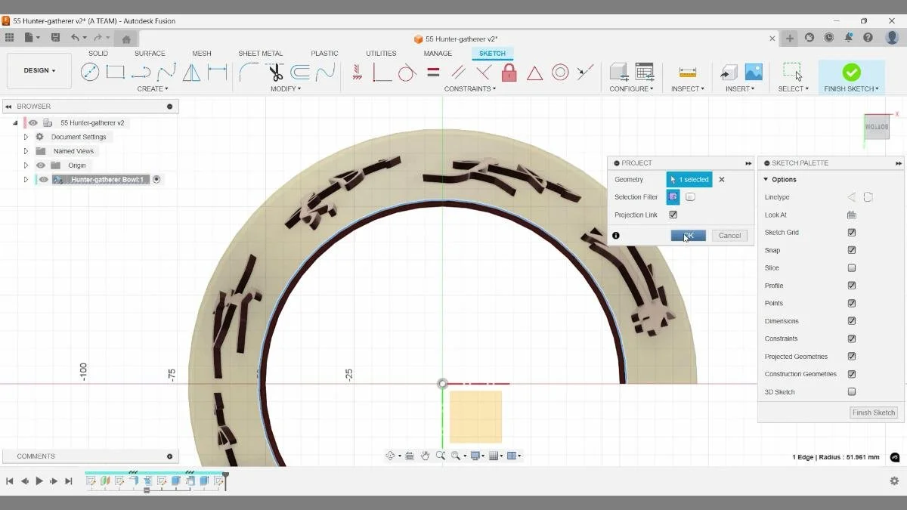907x510 pixels.
Task: Switch to the MANAGE tab
Action: pos(437,53)
